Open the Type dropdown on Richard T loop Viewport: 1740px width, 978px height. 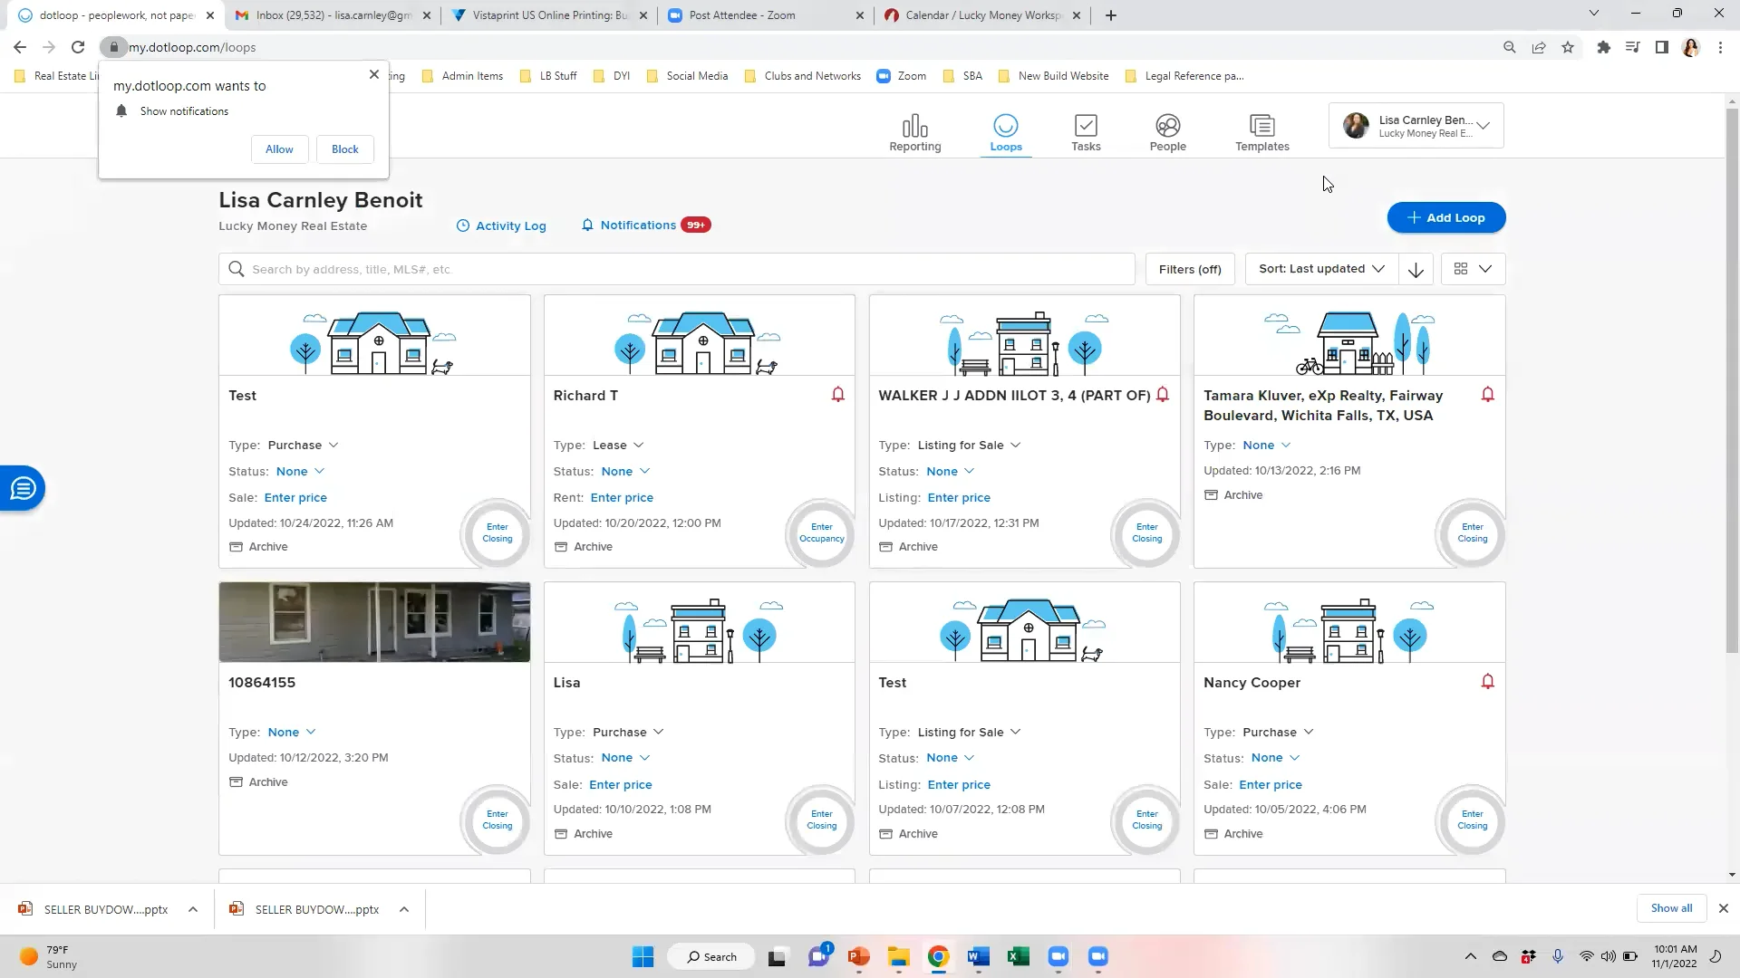[619, 445]
